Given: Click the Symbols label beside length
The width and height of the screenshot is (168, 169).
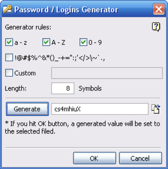Looking at the screenshot, I should pyautogui.click(x=90, y=88).
